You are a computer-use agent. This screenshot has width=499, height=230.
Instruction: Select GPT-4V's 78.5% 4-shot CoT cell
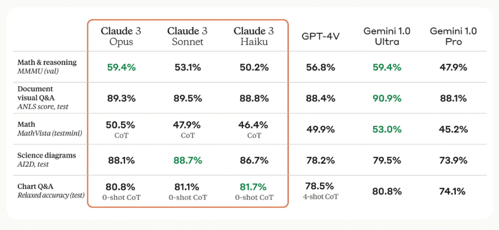[321, 191]
